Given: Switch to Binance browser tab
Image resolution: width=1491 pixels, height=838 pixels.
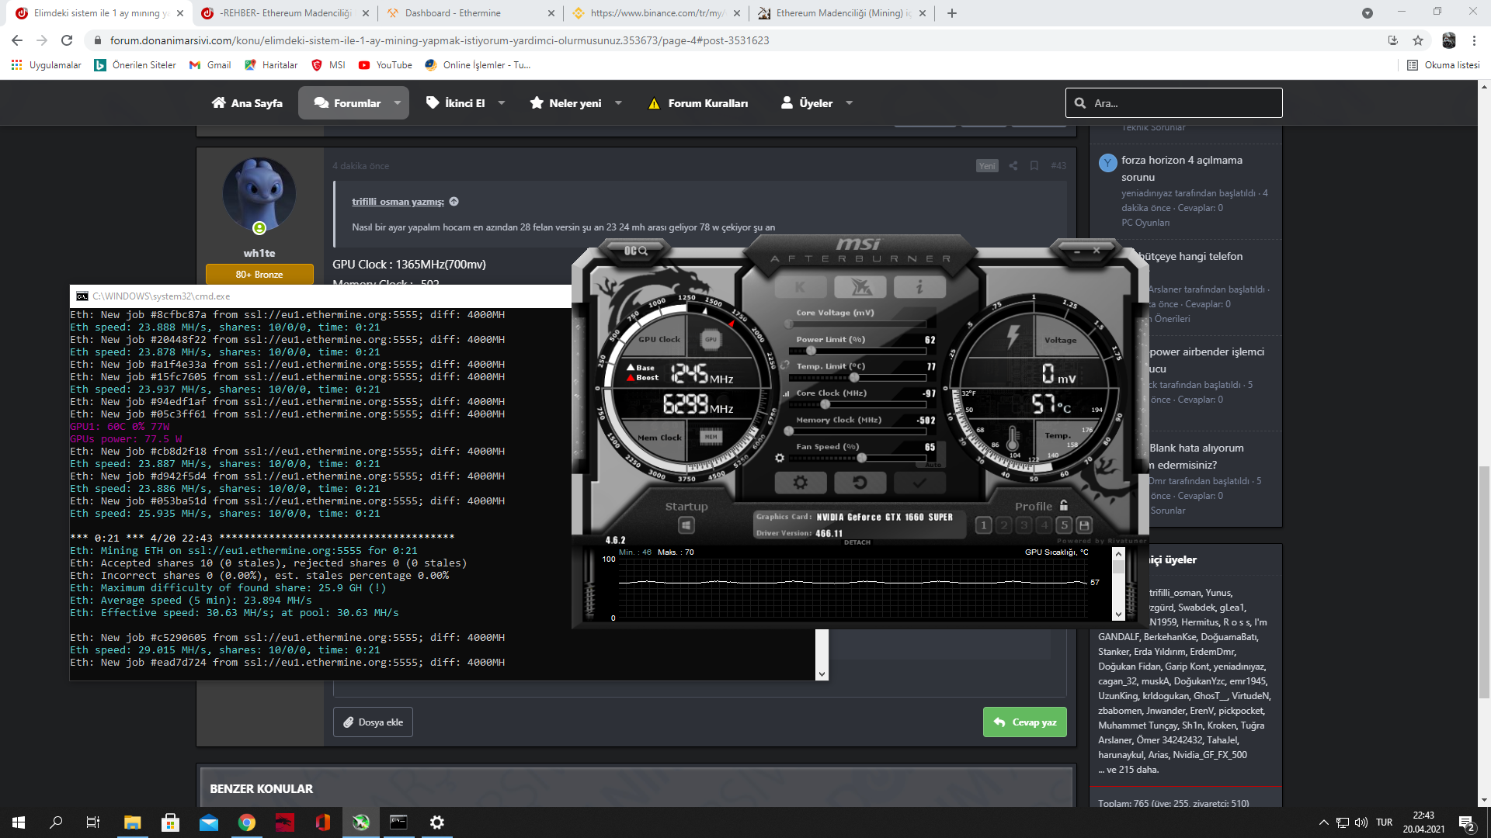Looking at the screenshot, I should 656,13.
